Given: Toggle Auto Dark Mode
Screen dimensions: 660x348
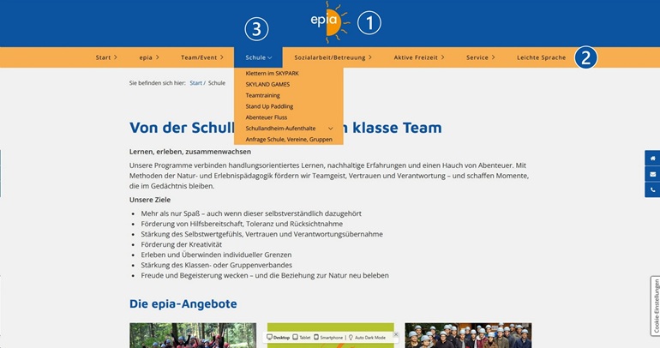Looking at the screenshot, I should [367, 338].
